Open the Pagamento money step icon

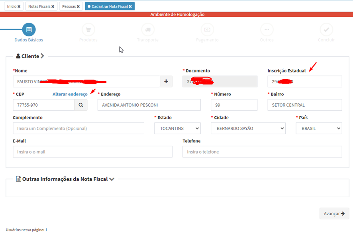pyautogui.click(x=207, y=30)
